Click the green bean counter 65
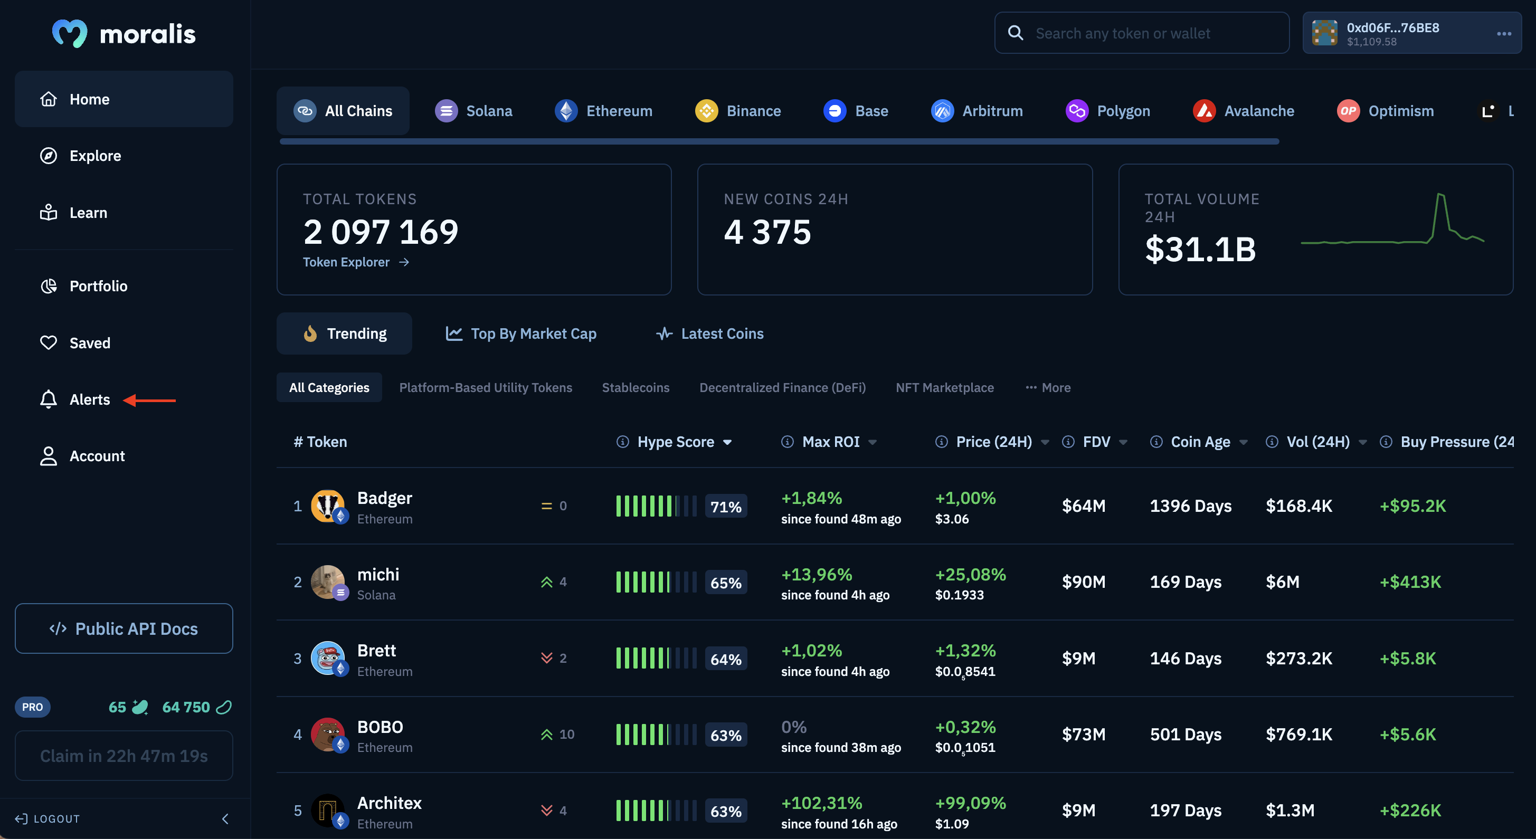The width and height of the screenshot is (1536, 839). tap(128, 707)
